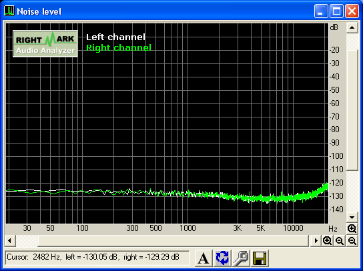Click the Right channel legend label

tap(119, 47)
